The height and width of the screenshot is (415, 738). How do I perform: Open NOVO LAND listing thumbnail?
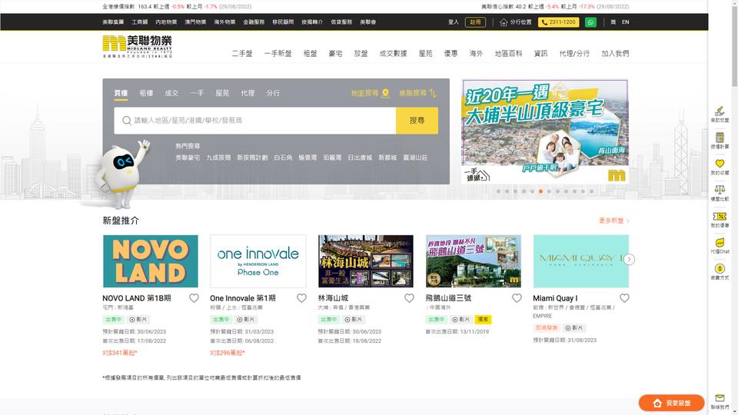(x=151, y=261)
